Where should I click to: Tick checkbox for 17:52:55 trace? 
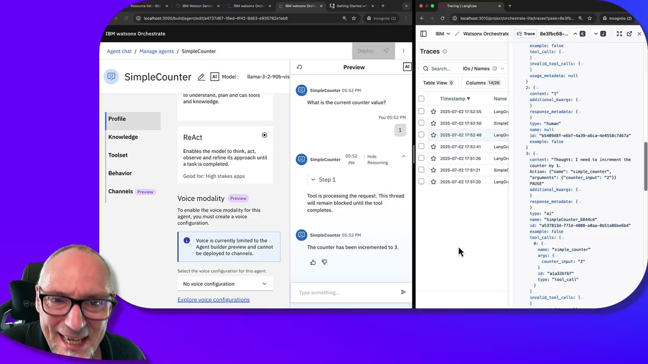(x=421, y=112)
